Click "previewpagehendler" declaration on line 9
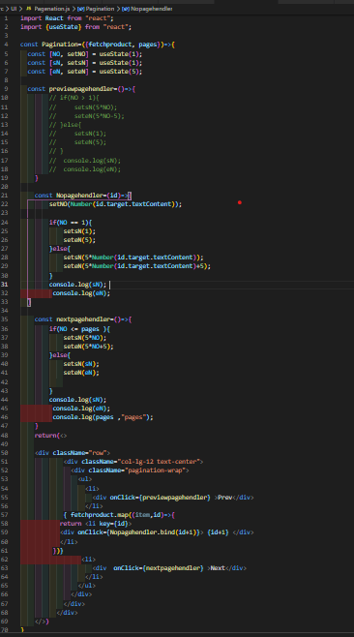 tap(81, 88)
